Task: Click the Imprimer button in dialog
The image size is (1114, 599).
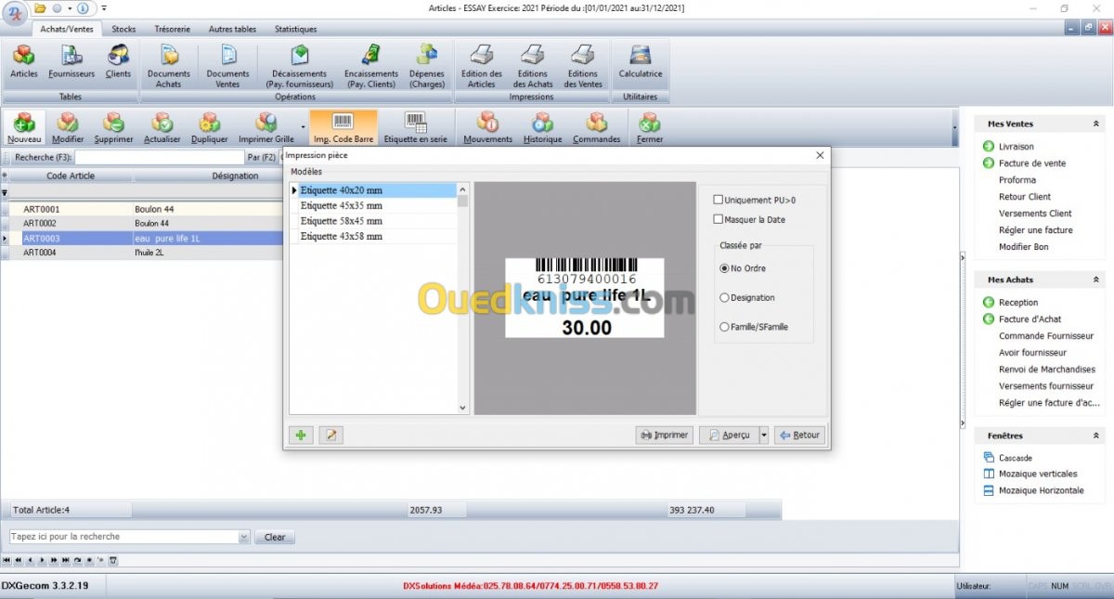Action: [664, 435]
